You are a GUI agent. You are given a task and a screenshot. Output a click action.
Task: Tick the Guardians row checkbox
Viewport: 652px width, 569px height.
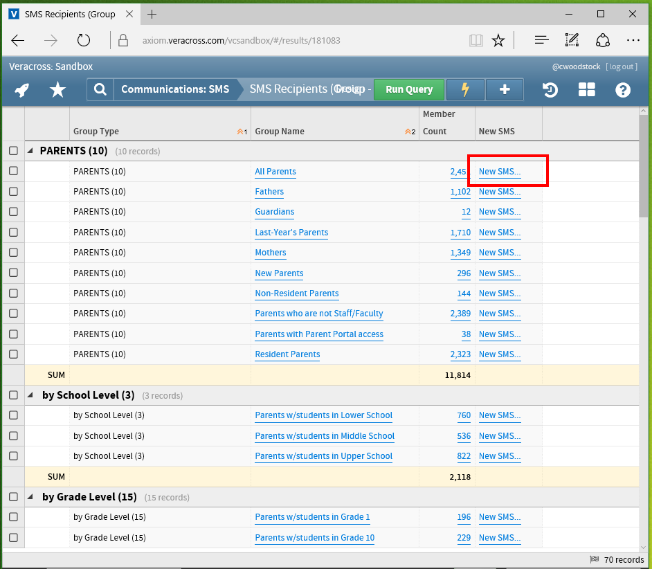pos(13,212)
